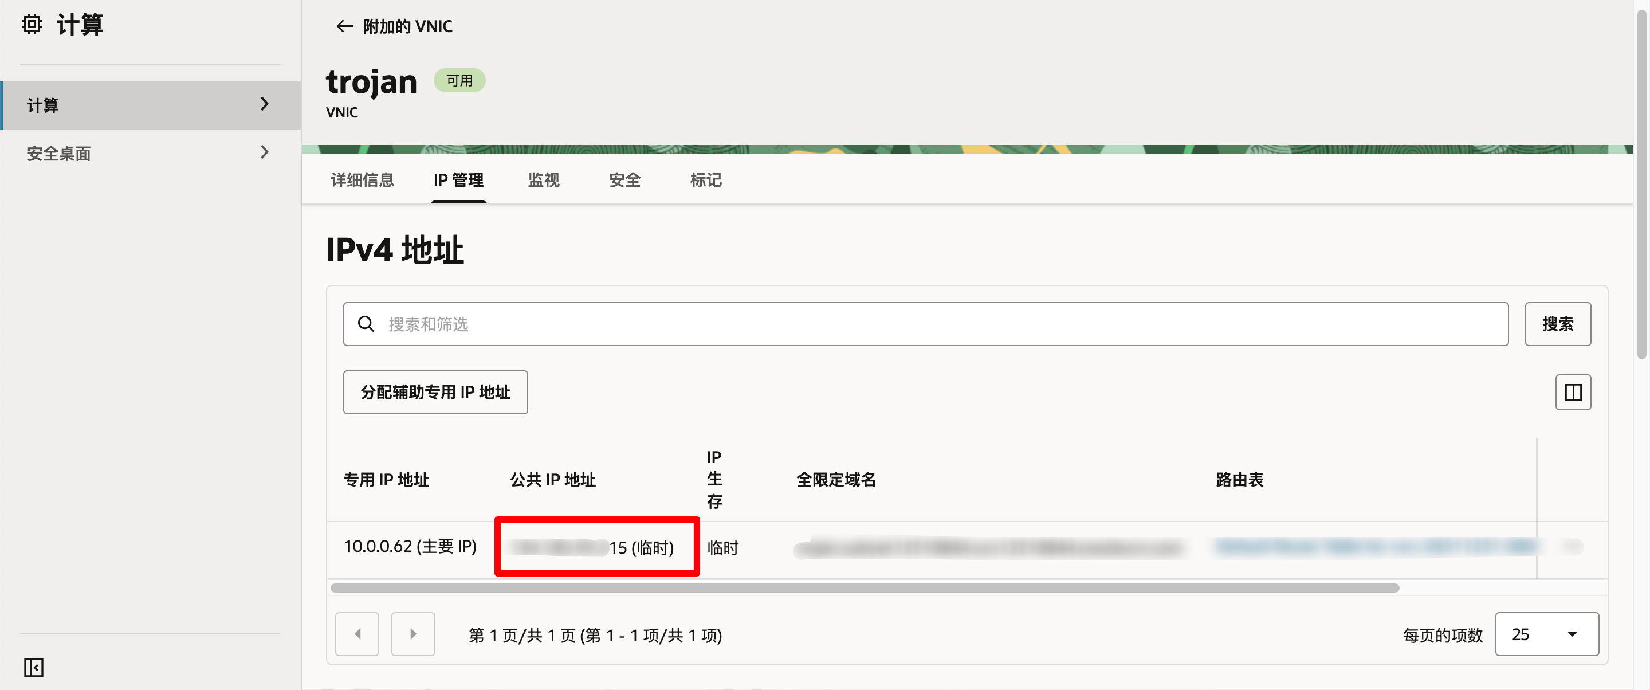Click the 计算 chip icon in sidebar header
Viewport: 1650px width, 690px height.
click(32, 24)
